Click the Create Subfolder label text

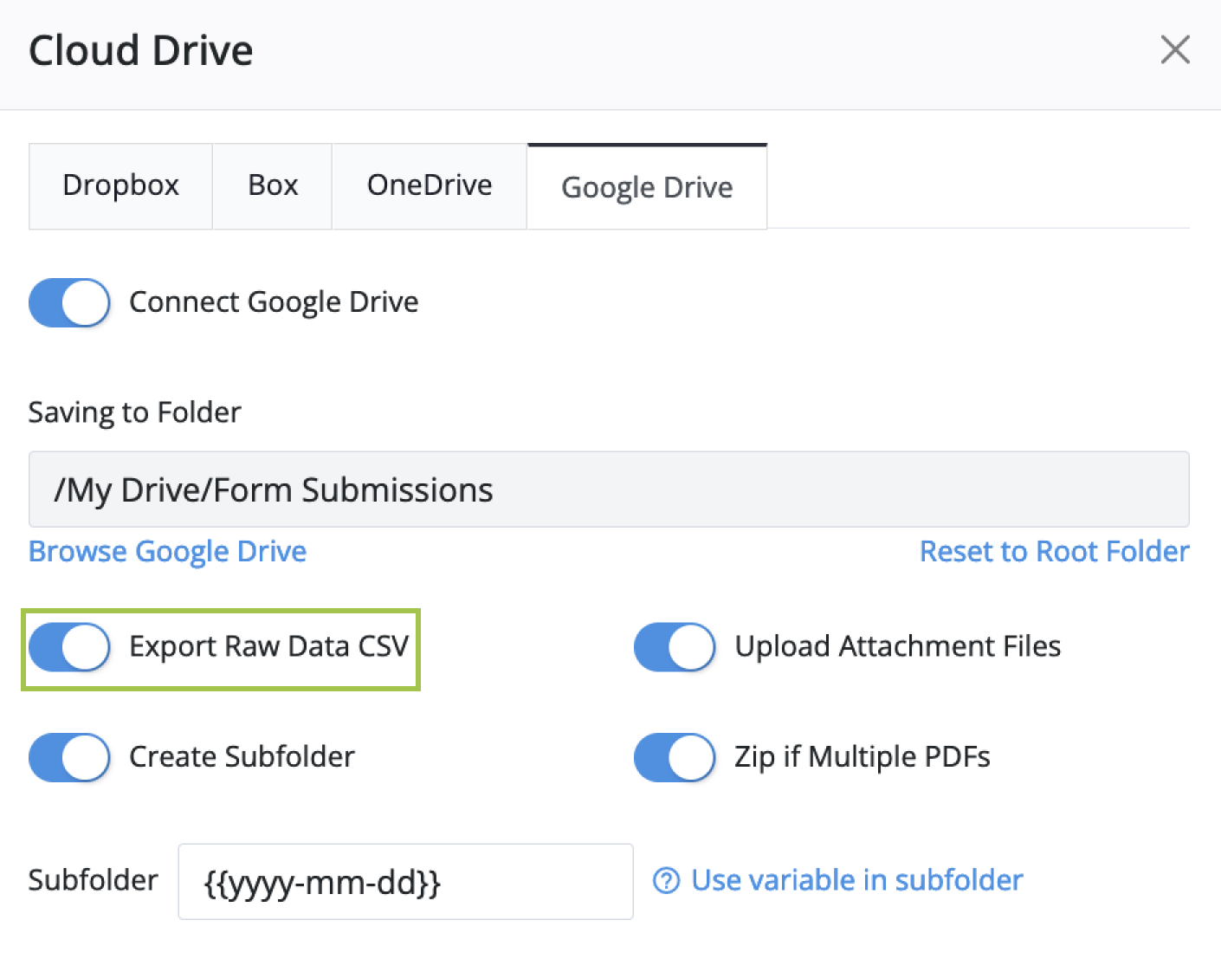242,757
